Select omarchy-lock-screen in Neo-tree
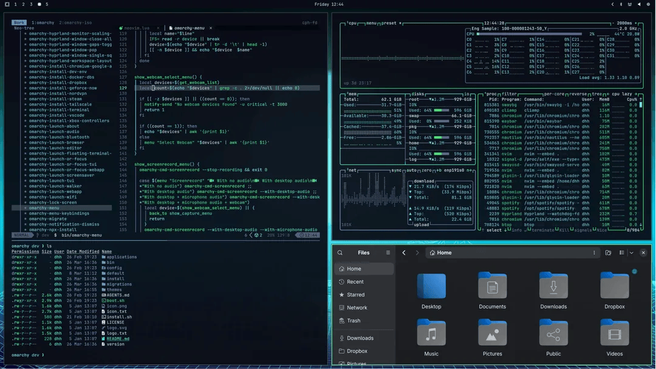 [53, 202]
